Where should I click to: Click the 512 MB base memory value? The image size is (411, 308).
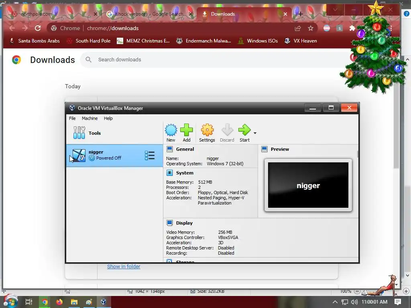point(205,182)
